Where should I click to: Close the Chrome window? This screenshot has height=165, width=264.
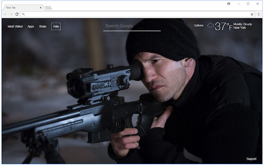tap(257, 4)
